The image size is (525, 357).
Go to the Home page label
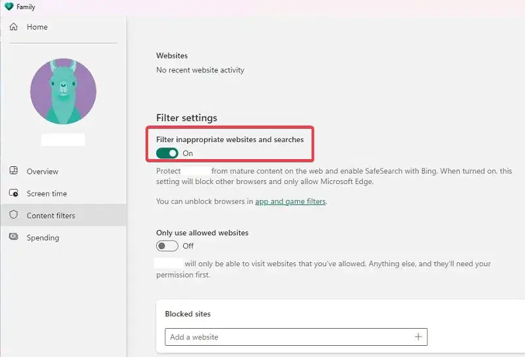[x=38, y=27]
